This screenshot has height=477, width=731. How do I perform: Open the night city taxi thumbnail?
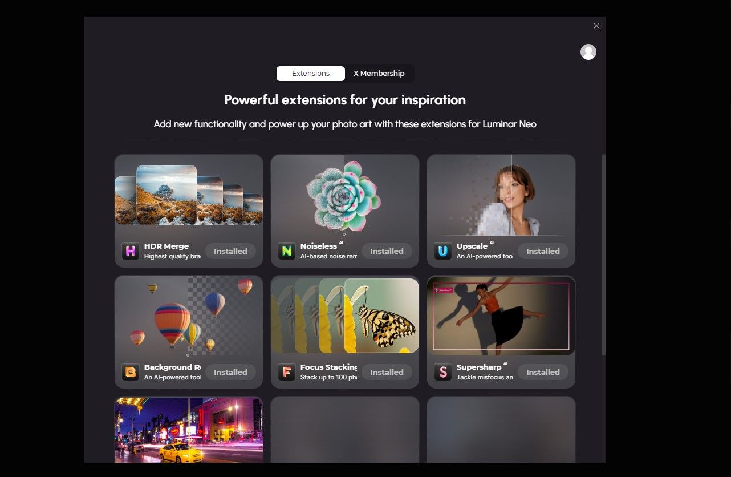tap(189, 430)
